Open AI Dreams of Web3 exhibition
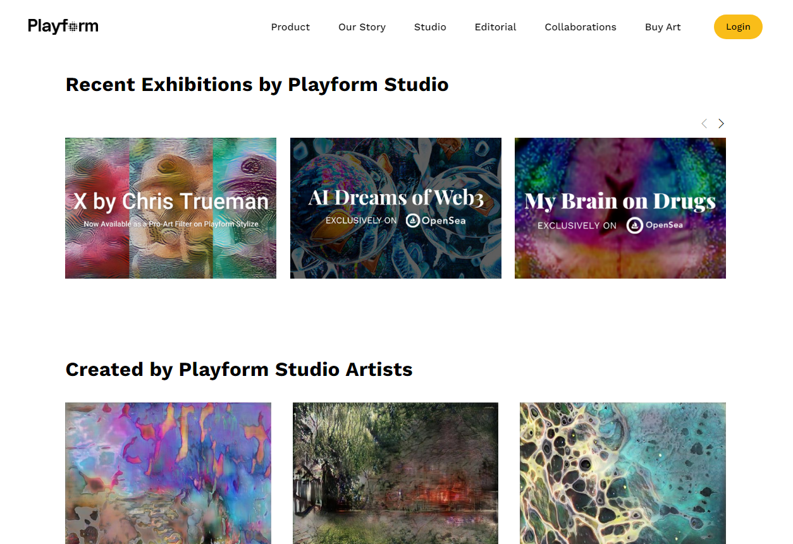 pyautogui.click(x=396, y=209)
